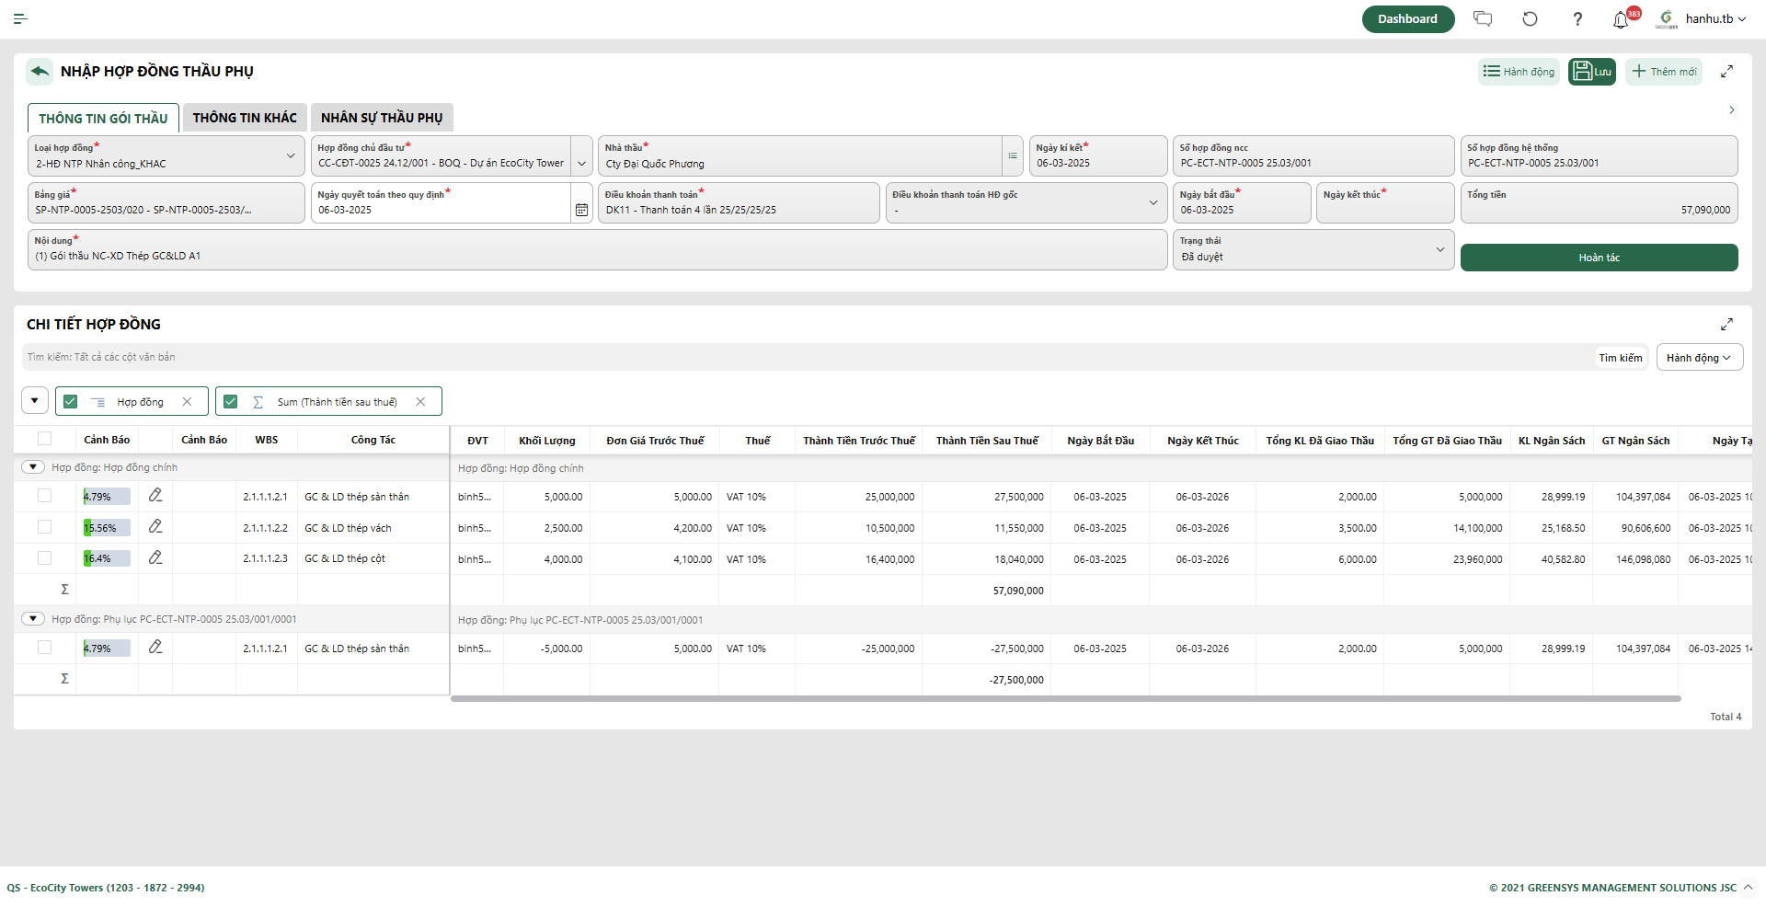Edit row GC & LD thép cột pencil icon
The image size is (1766, 907).
155,557
